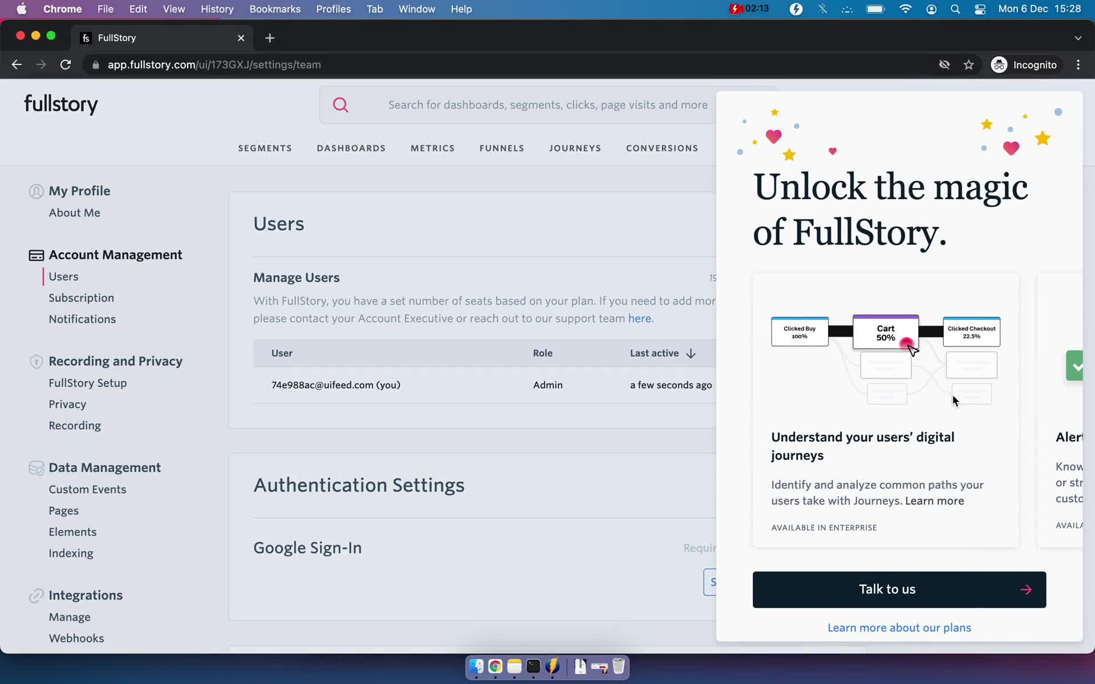The image size is (1095, 684).
Task: Expand the tab search chevron
Action: coord(1078,38)
